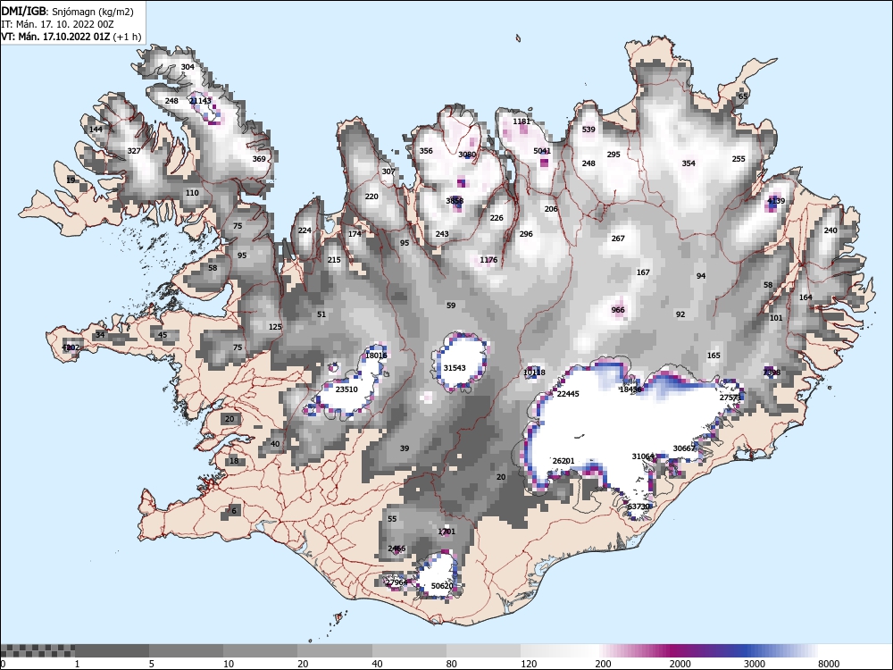The height and width of the screenshot is (670, 893).
Task: Click the map value '354'
Action: click(x=689, y=163)
